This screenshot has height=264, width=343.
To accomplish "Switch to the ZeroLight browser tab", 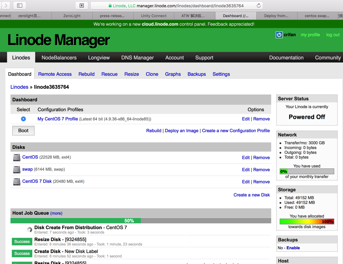I will [72, 16].
